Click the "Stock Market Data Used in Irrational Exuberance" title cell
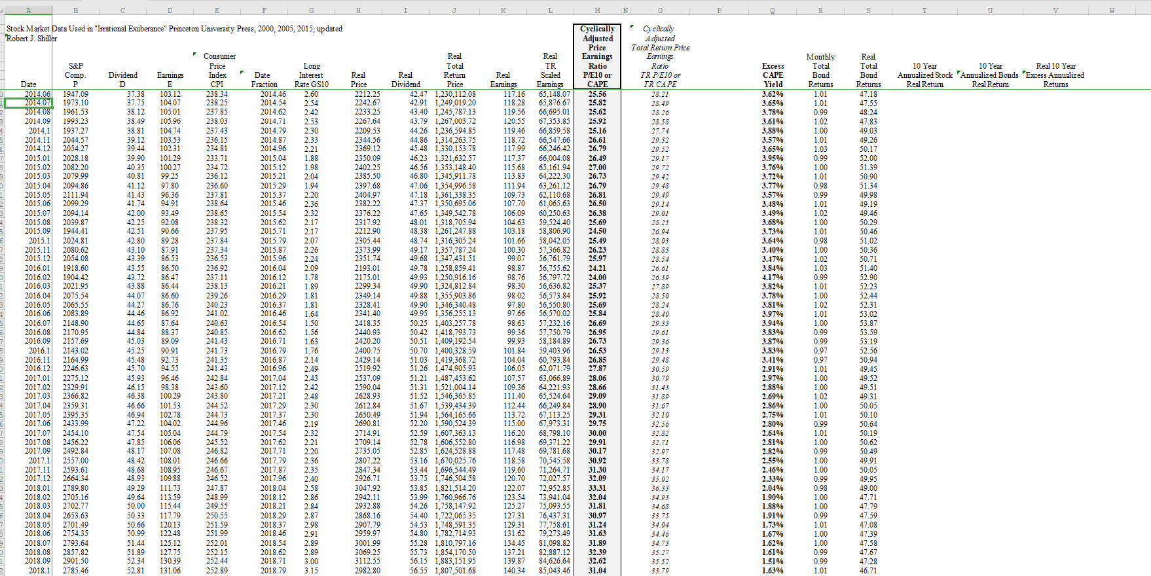Screen dimensions: 1151x576 click(175, 29)
